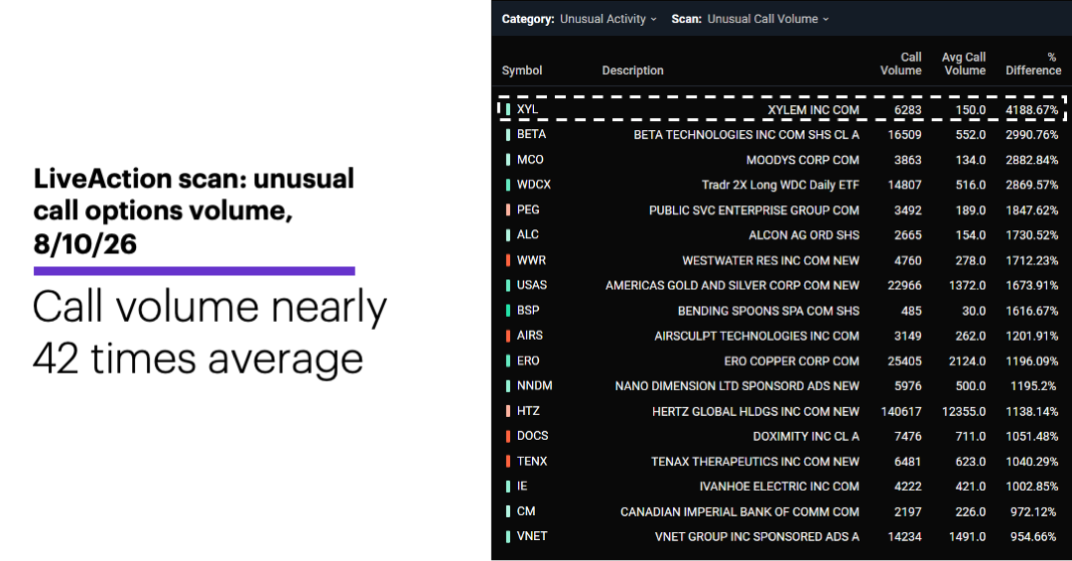Click BETA TECHNOLOGIES INC COM SHS CL A

click(745, 135)
